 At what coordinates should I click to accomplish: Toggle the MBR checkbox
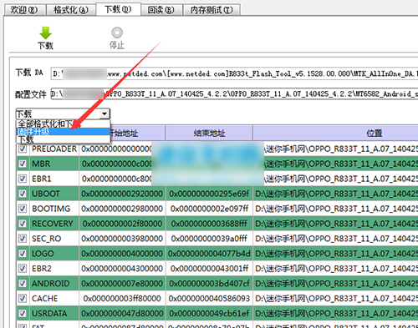tap(23, 164)
